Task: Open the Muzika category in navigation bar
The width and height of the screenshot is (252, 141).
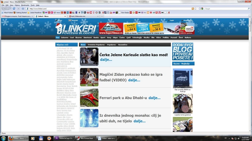Action: pyautogui.click(x=146, y=37)
